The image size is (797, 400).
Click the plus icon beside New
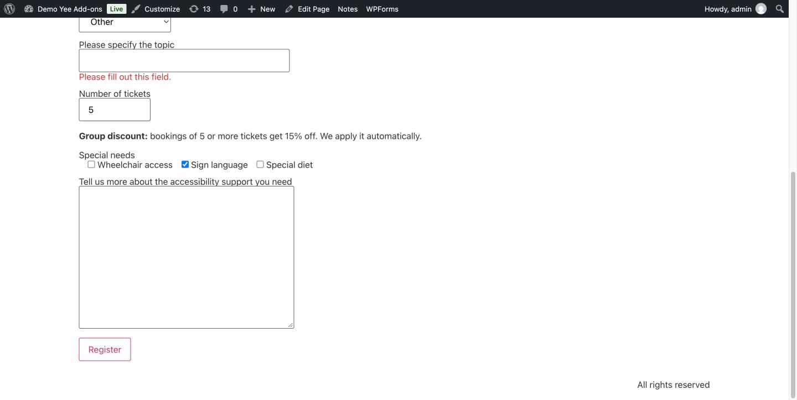pyautogui.click(x=252, y=9)
